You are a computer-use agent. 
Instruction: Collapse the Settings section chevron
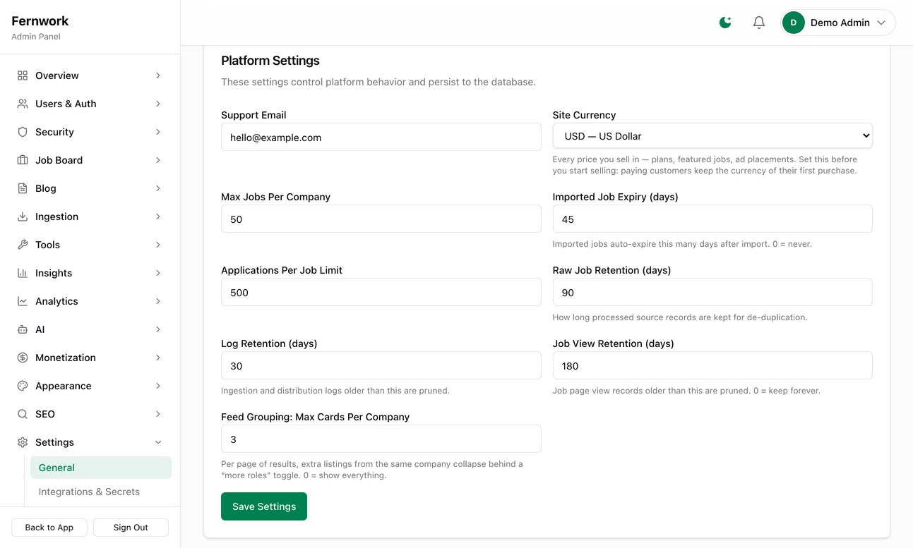click(158, 442)
